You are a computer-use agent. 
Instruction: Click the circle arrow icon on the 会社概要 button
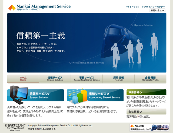141,112
